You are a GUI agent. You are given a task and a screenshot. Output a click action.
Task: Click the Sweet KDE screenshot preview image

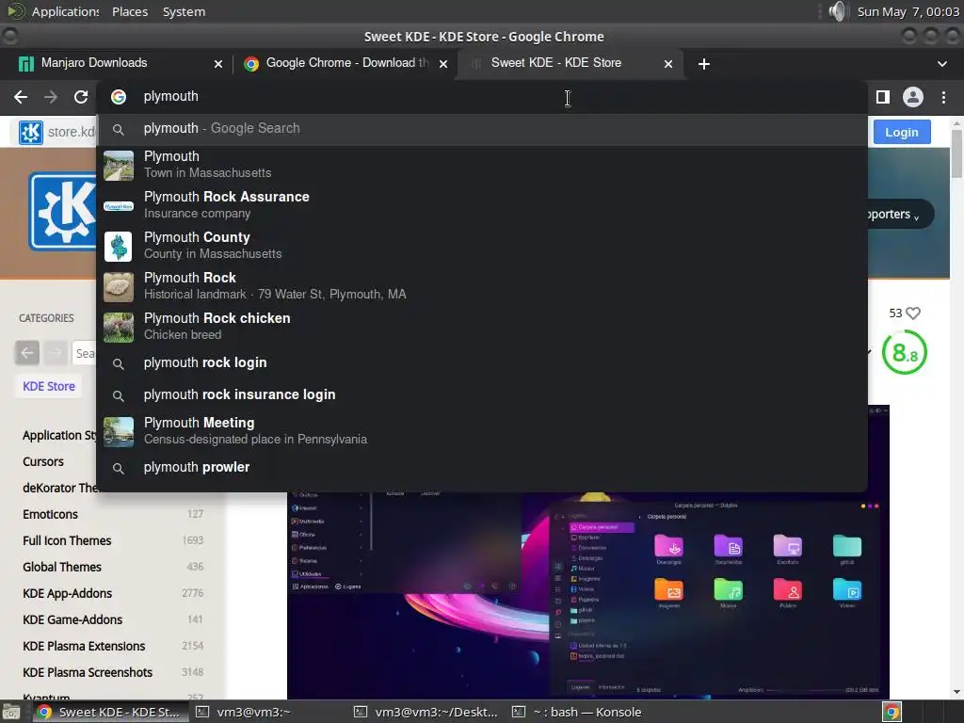(587, 595)
